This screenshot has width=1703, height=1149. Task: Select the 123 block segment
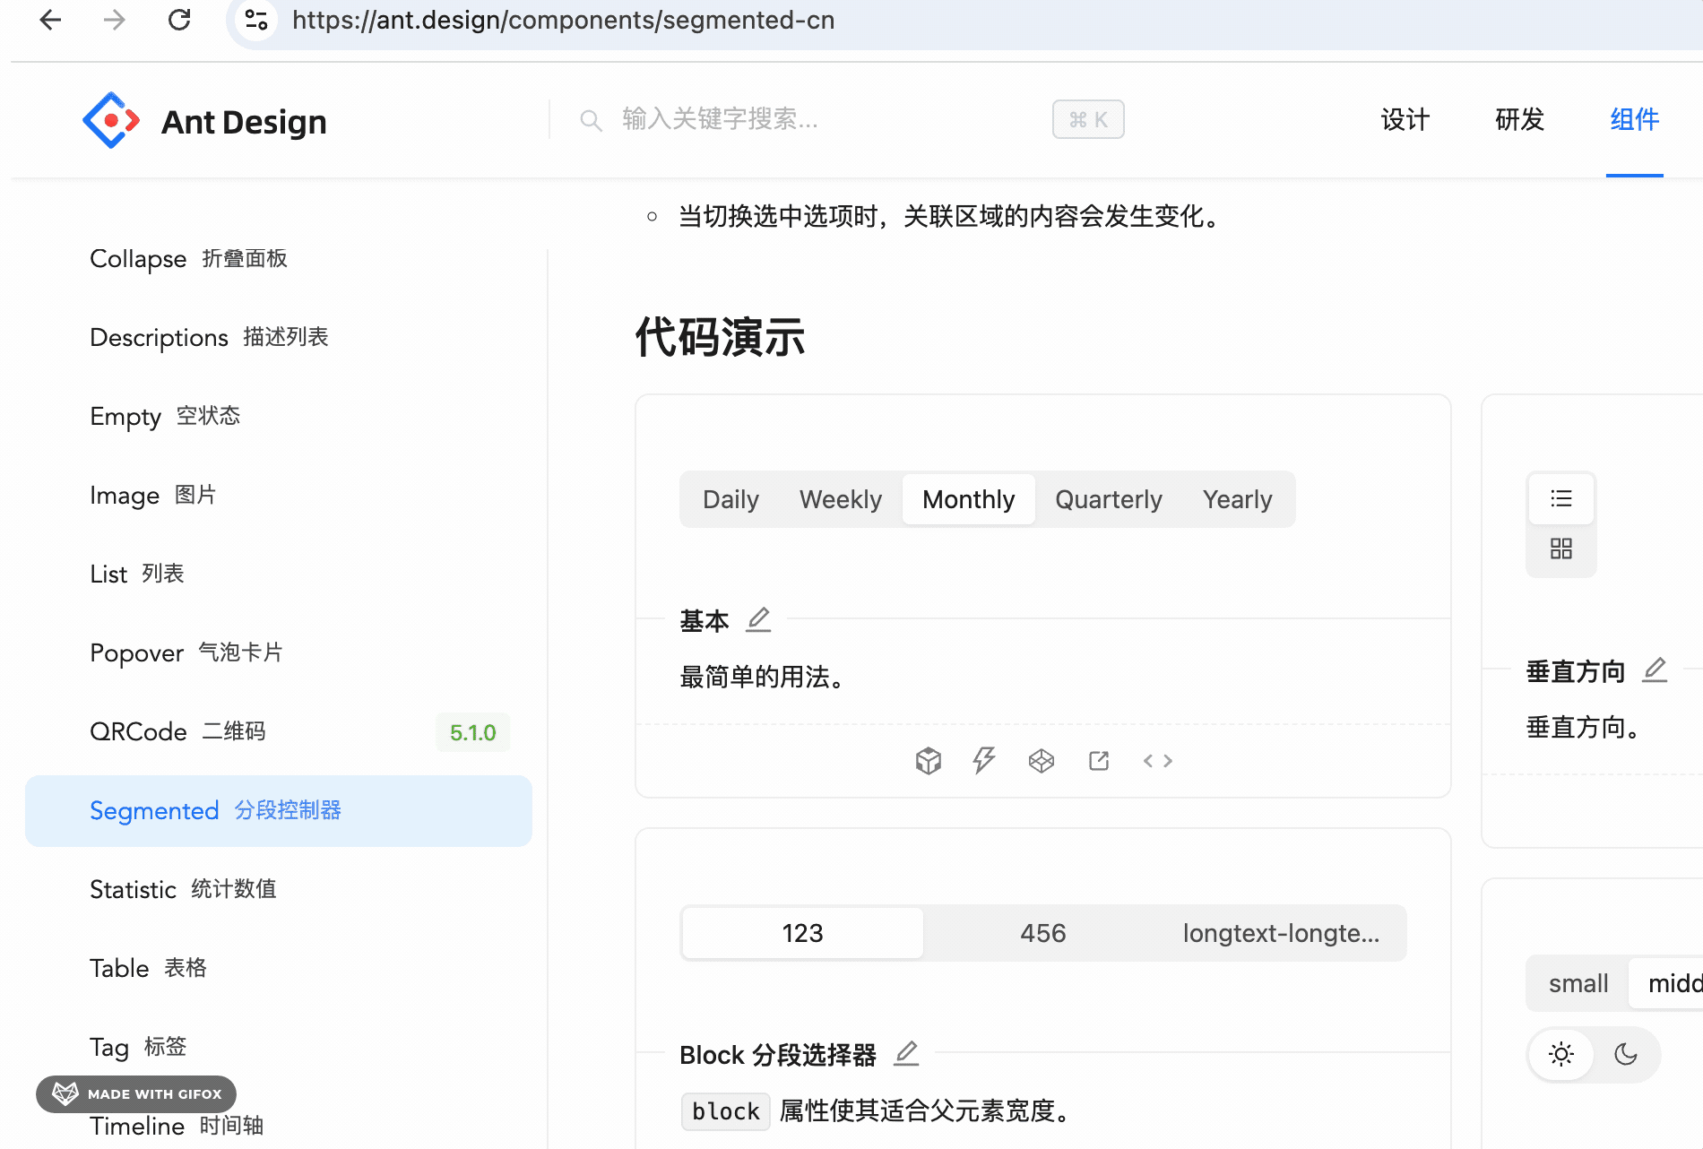pyautogui.click(x=803, y=933)
